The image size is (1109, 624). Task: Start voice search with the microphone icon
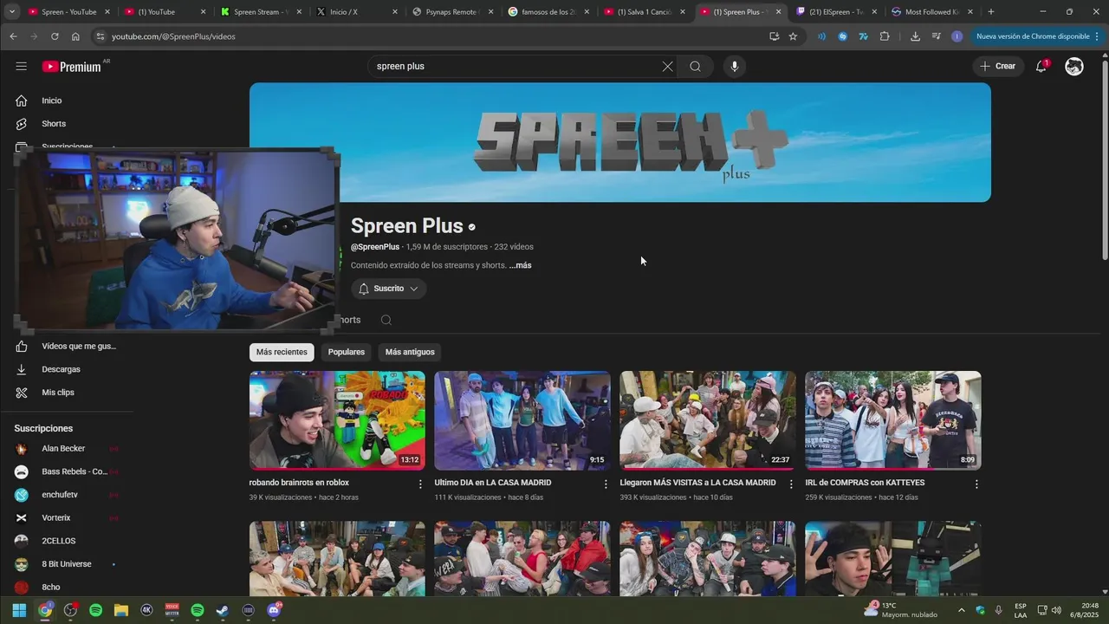point(735,67)
